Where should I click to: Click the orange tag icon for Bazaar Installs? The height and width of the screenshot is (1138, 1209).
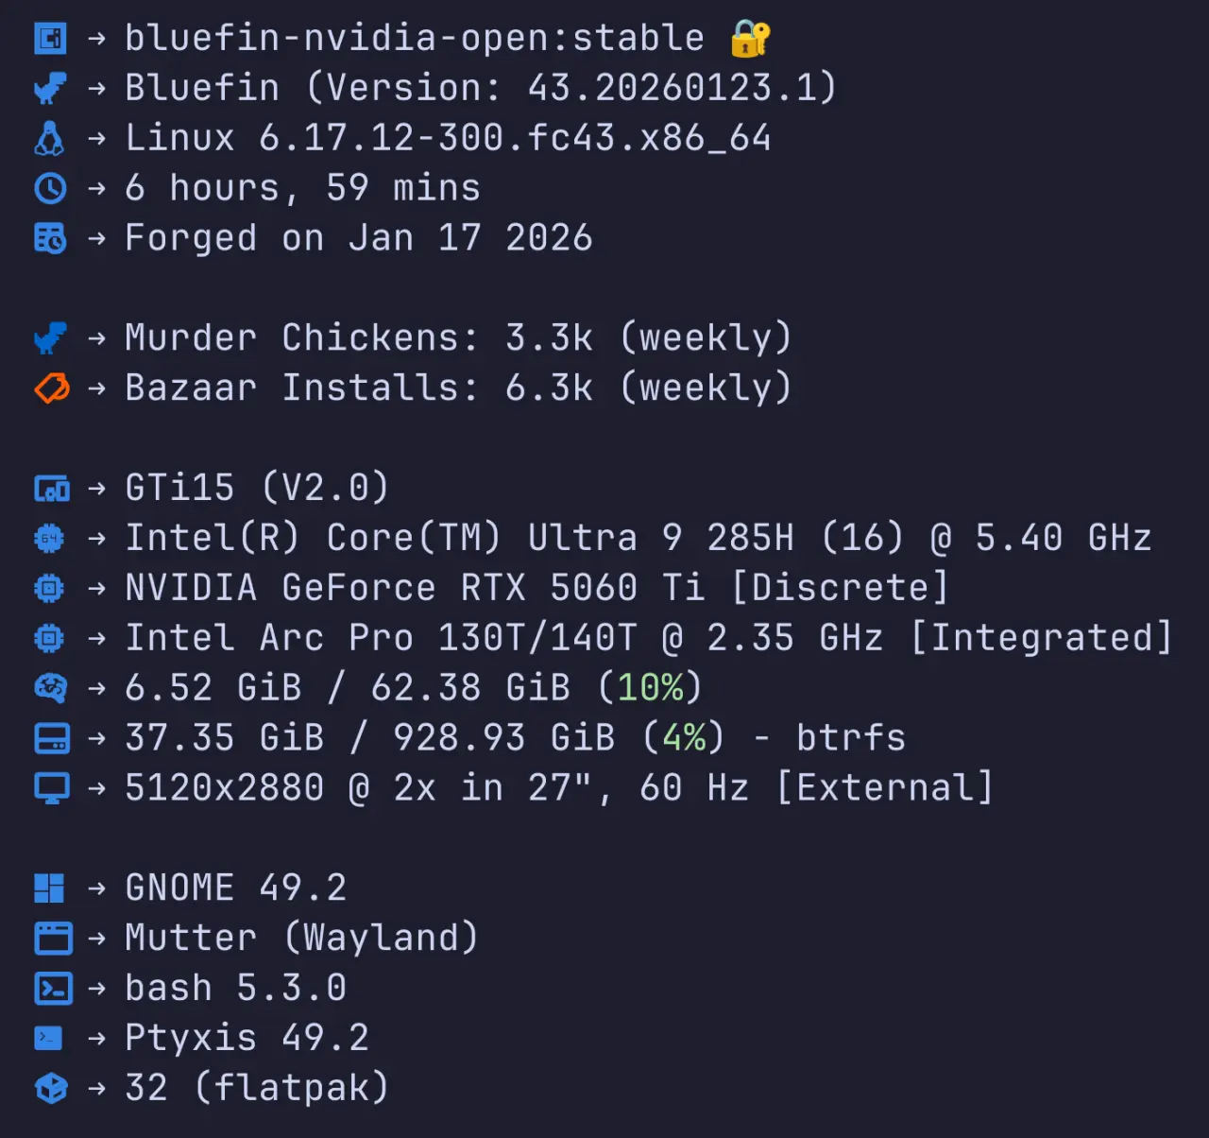52,388
